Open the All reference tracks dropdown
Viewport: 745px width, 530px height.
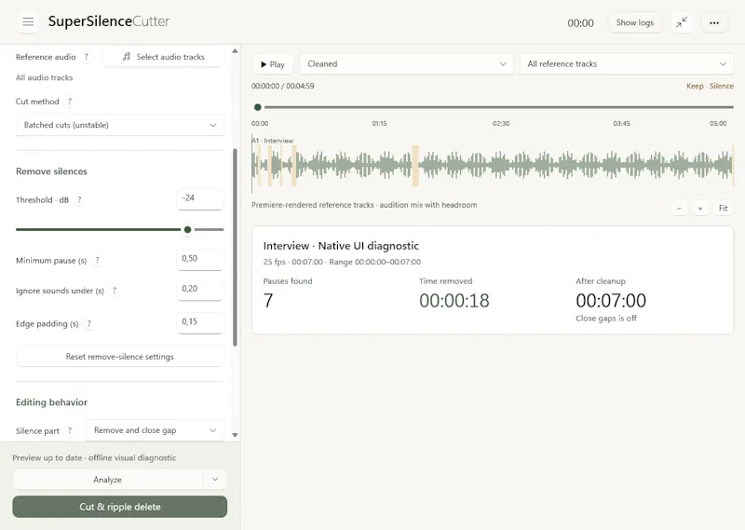[627, 63]
